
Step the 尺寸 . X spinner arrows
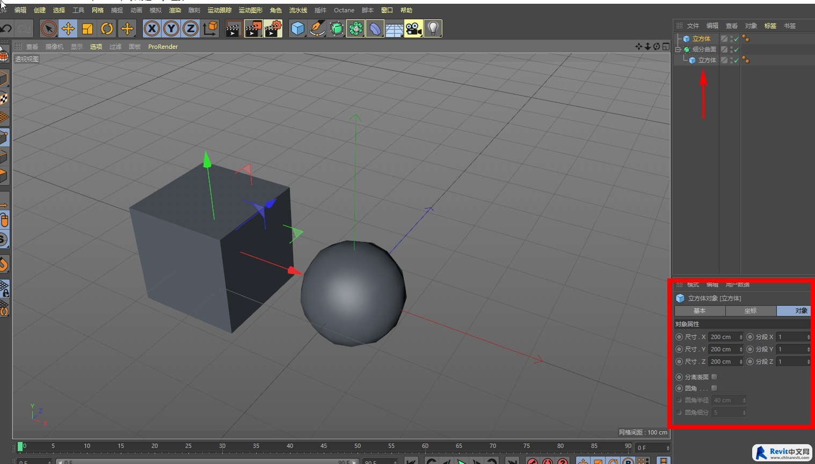tap(741, 337)
